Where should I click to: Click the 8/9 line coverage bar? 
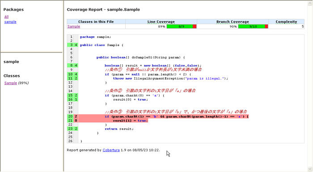coord(182,26)
